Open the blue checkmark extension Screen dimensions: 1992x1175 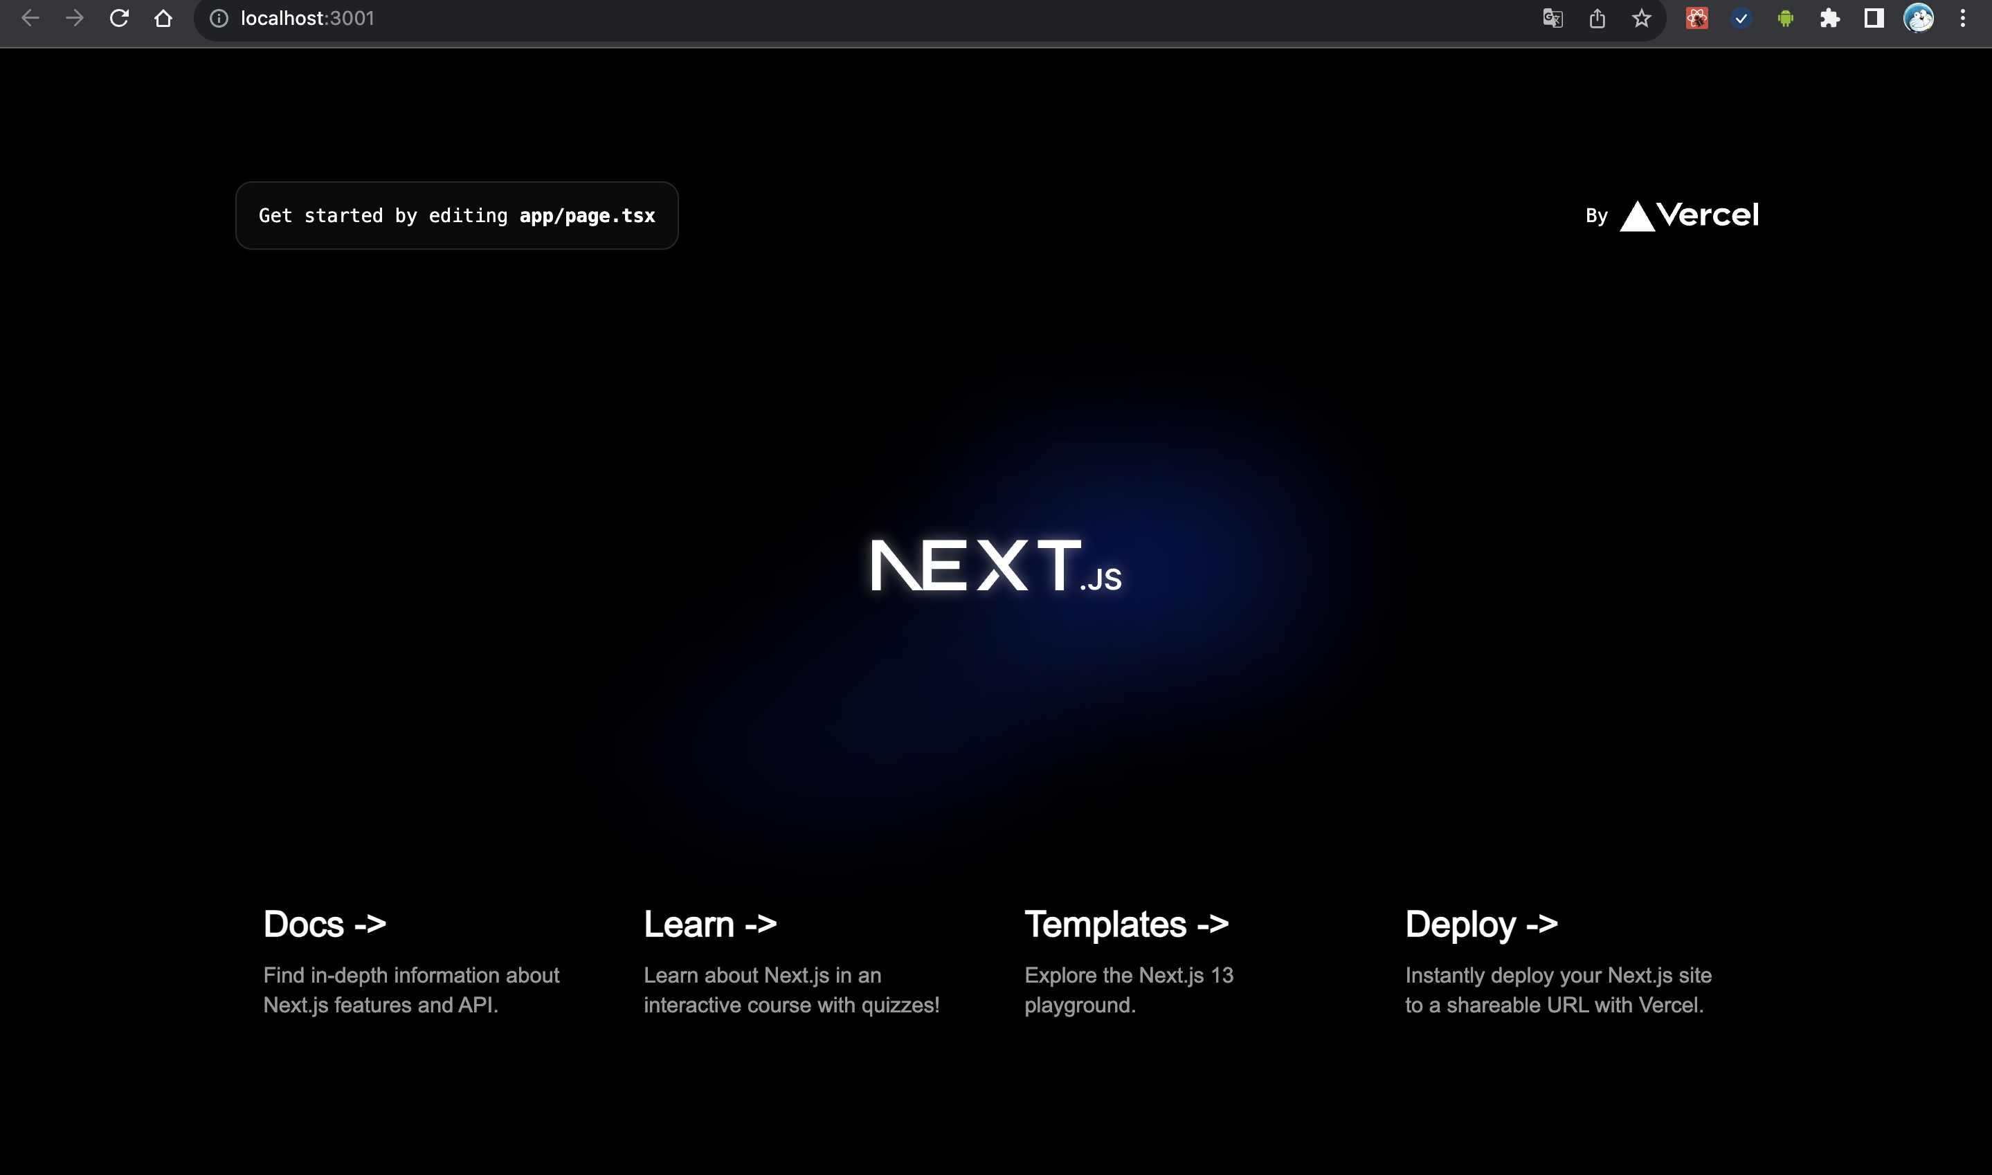[x=1741, y=18]
